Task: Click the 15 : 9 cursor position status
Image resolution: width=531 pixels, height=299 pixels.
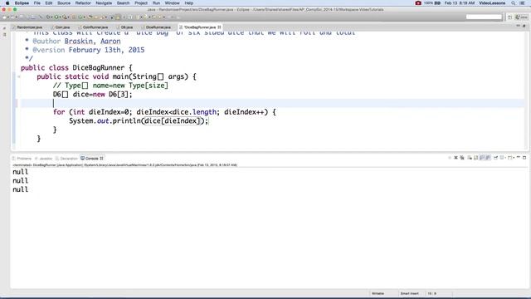Action: (431, 293)
